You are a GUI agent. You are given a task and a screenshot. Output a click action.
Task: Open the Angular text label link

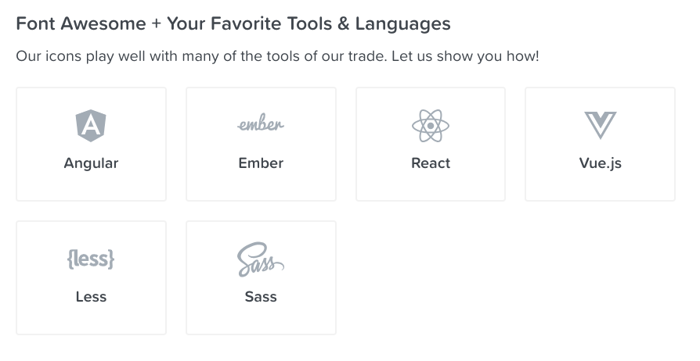pyautogui.click(x=91, y=163)
